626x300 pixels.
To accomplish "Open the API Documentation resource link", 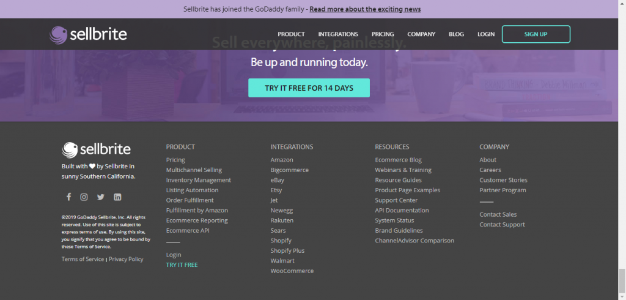I will [x=402, y=210].
